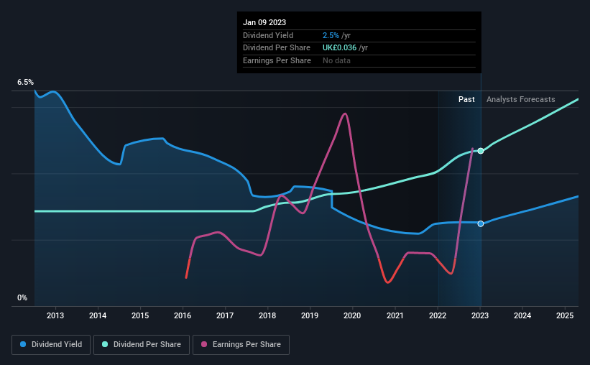
Task: Click the 6.5% y-axis label
Action: [26, 82]
